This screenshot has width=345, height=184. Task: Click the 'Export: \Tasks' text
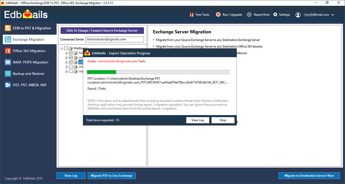[x=97, y=89]
